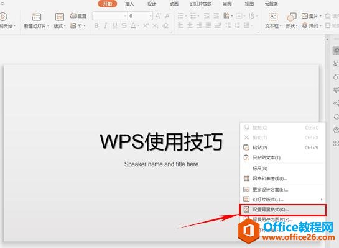Open the font name dropdown arrow
This screenshot has width=339, height=248.
[x=125, y=16]
